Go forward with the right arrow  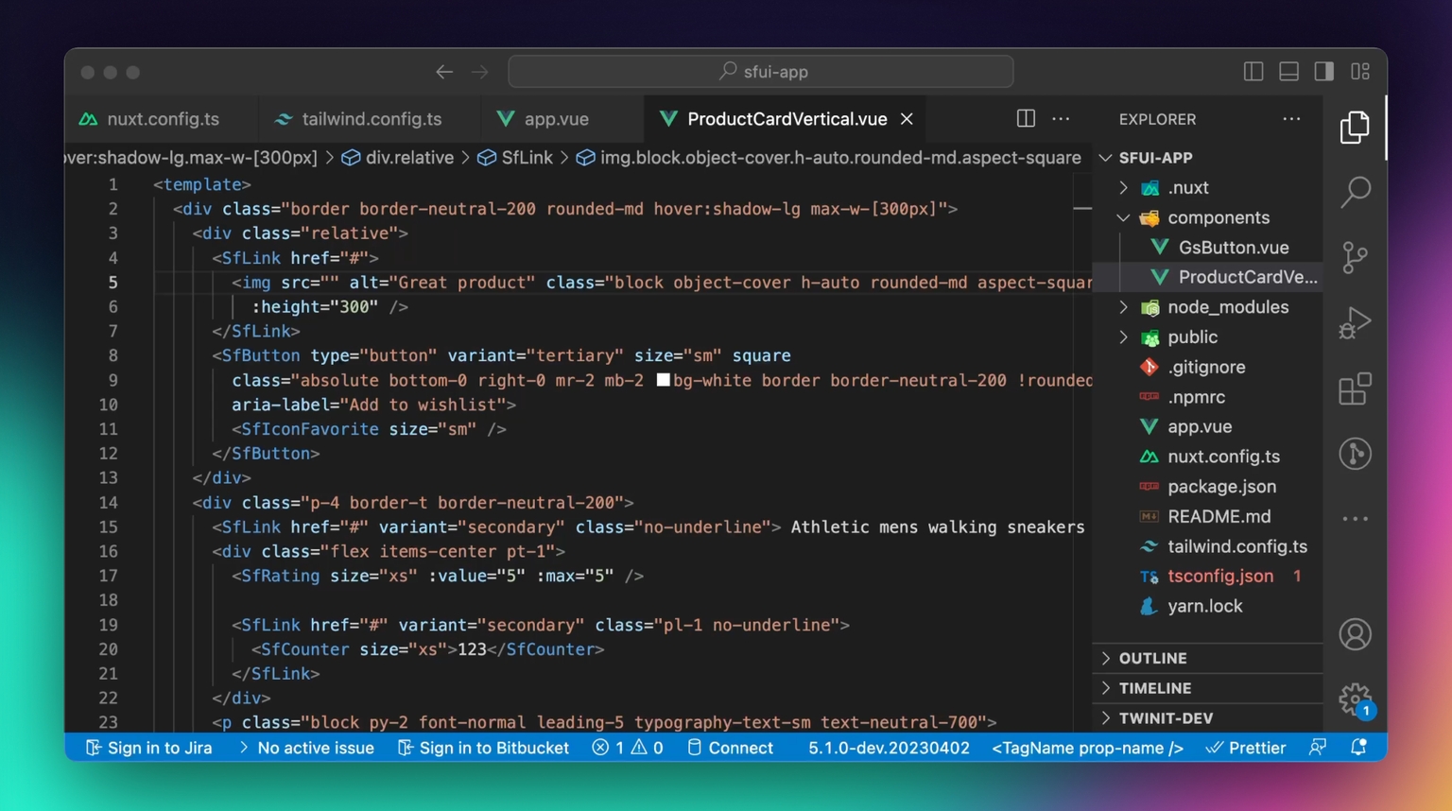480,72
